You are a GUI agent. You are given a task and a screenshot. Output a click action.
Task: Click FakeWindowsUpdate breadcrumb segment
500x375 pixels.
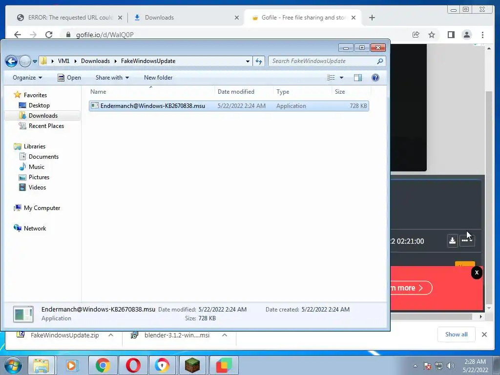point(148,61)
